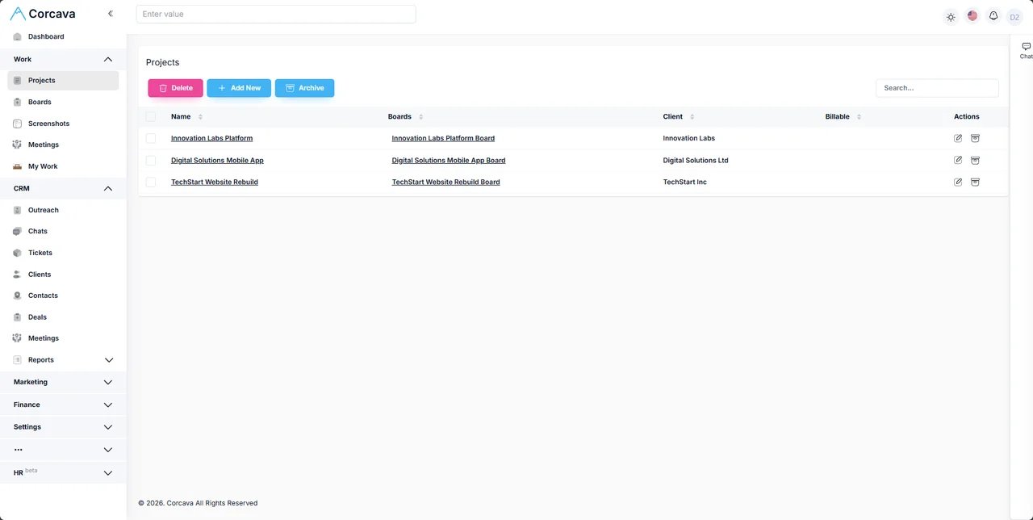
Task: Archive the Digital Solutions Mobile App row
Action: click(x=975, y=160)
